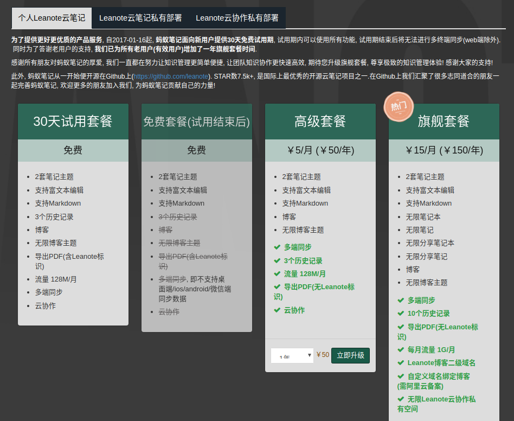The height and width of the screenshot is (421, 514).
Task: Click 导出PDF(含Leanote标识) in 30天试用套餐
Action: 69,261
